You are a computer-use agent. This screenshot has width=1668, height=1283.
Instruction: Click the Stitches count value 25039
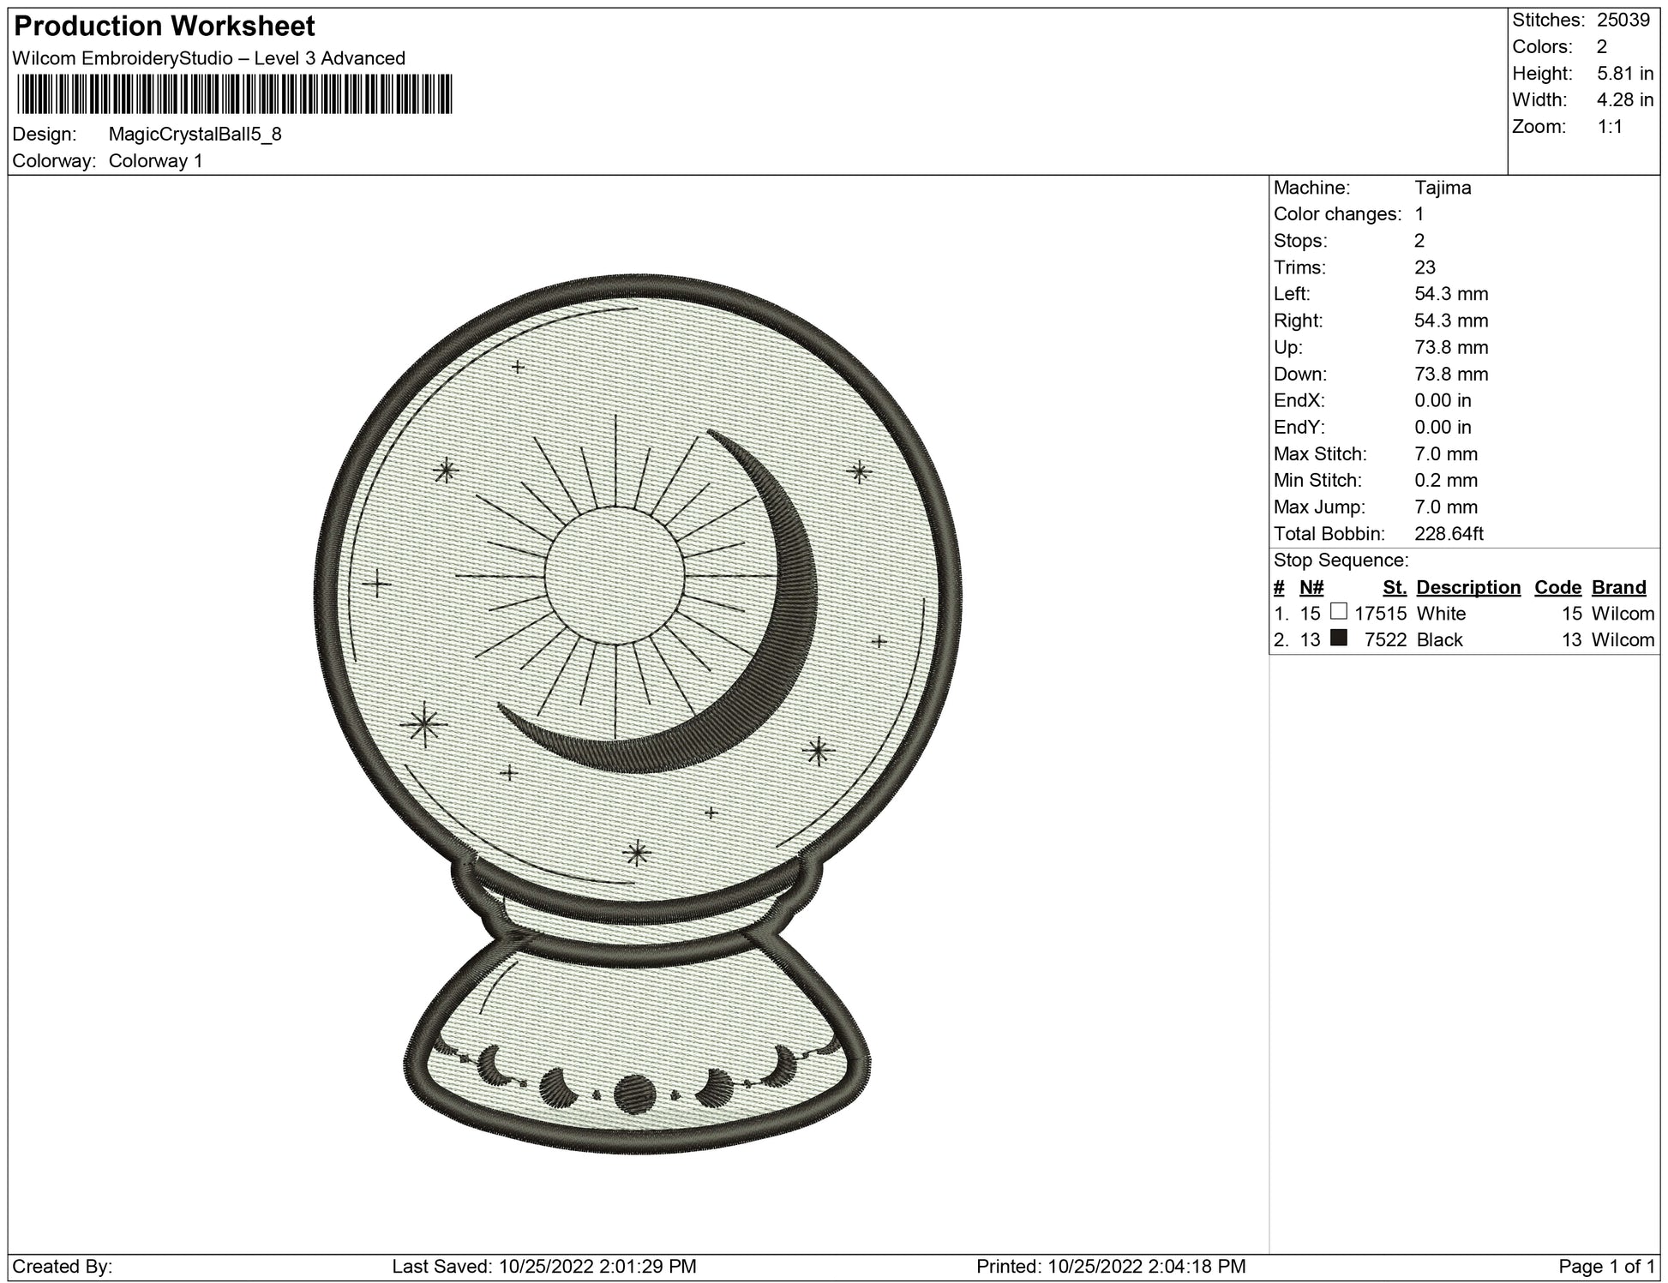[x=1623, y=20]
